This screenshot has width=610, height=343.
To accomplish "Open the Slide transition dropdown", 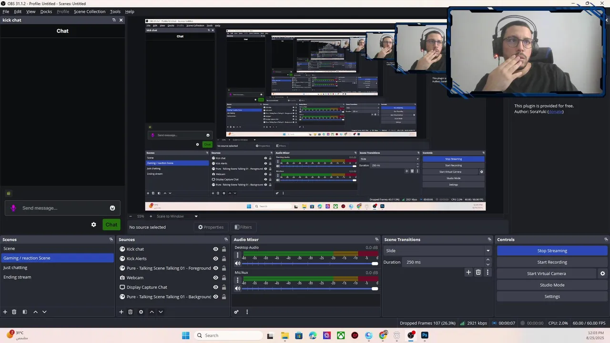I will [x=437, y=251].
